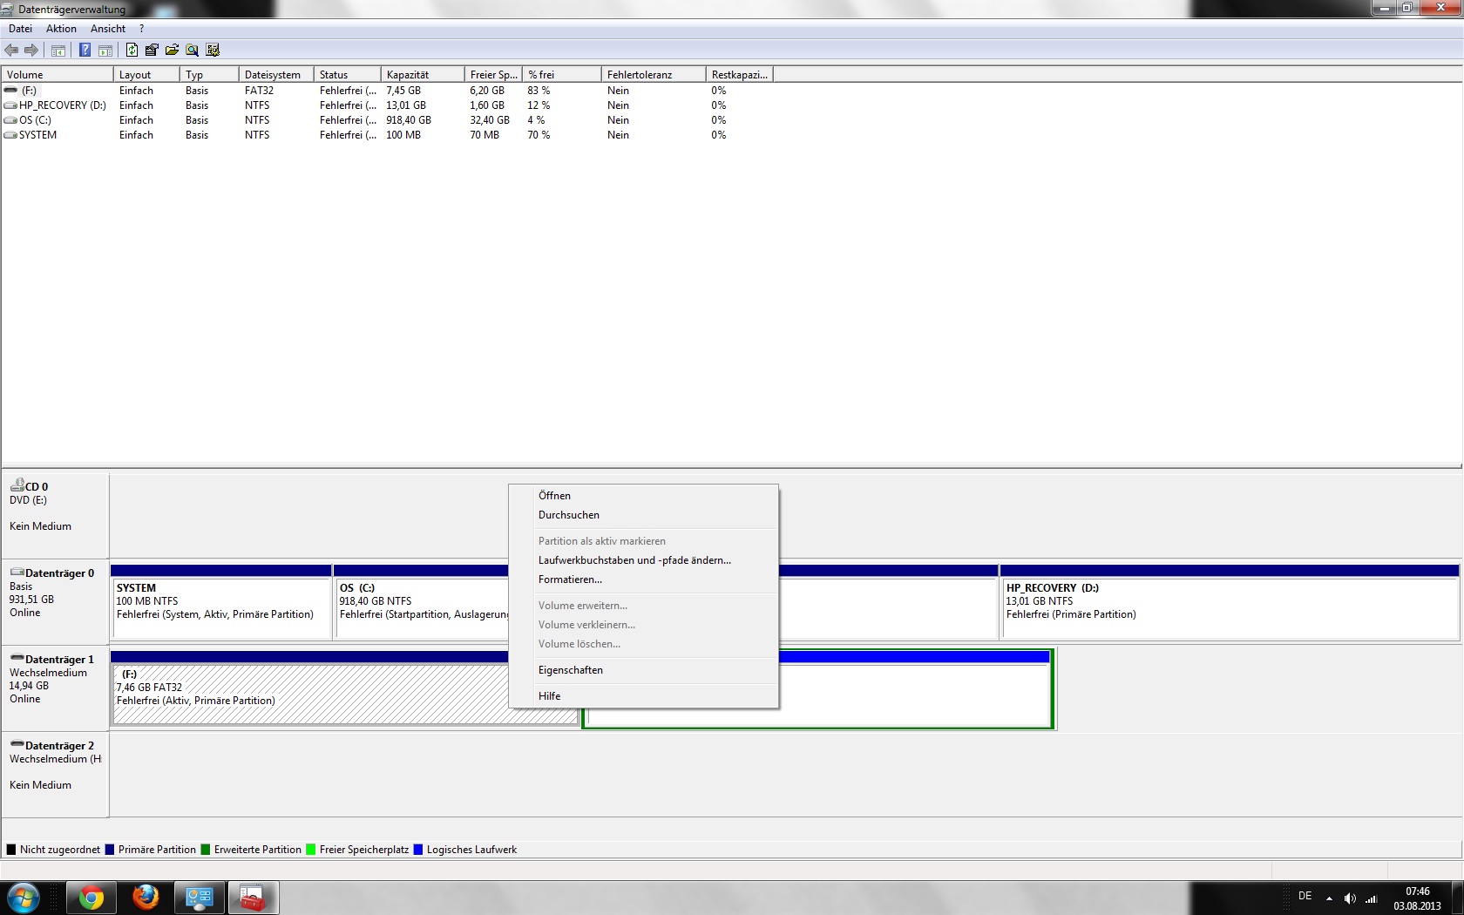Open Eigenschaften from context menu

tap(643, 670)
